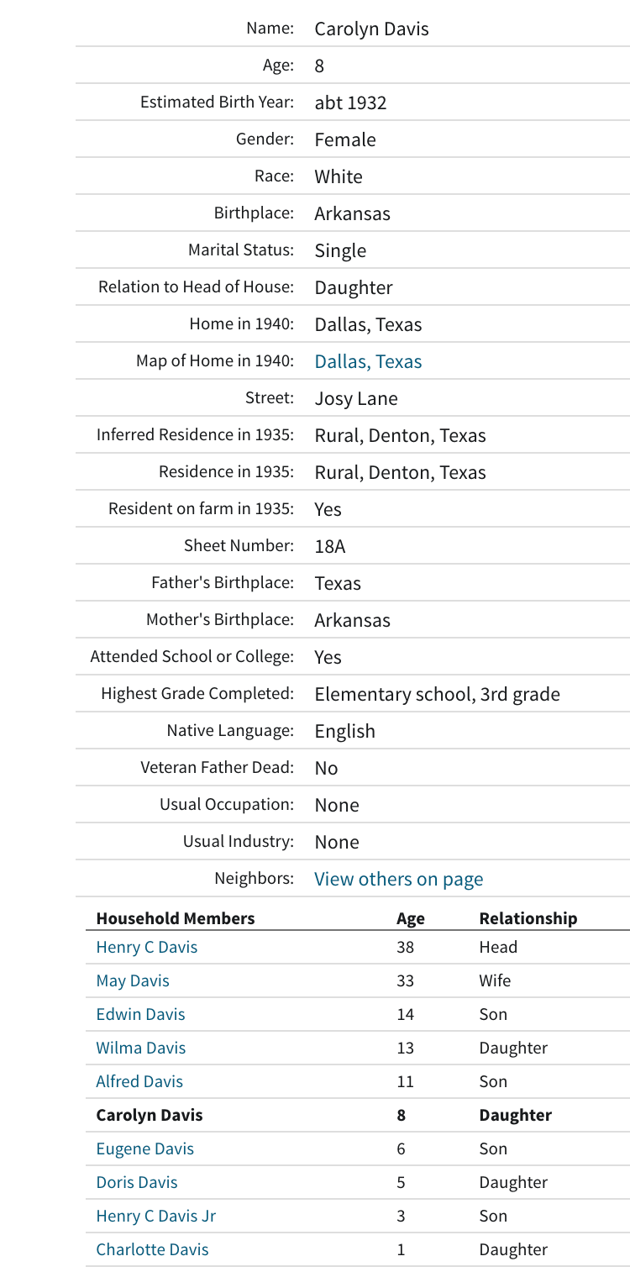Open Eugene Davis record
630x1272 pixels.
pyautogui.click(x=145, y=1148)
